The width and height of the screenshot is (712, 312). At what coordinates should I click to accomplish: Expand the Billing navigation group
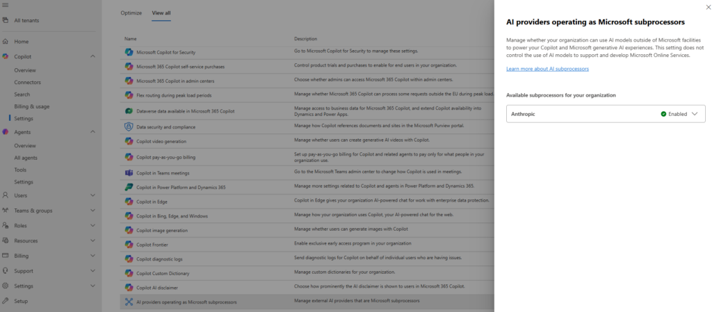pos(92,256)
